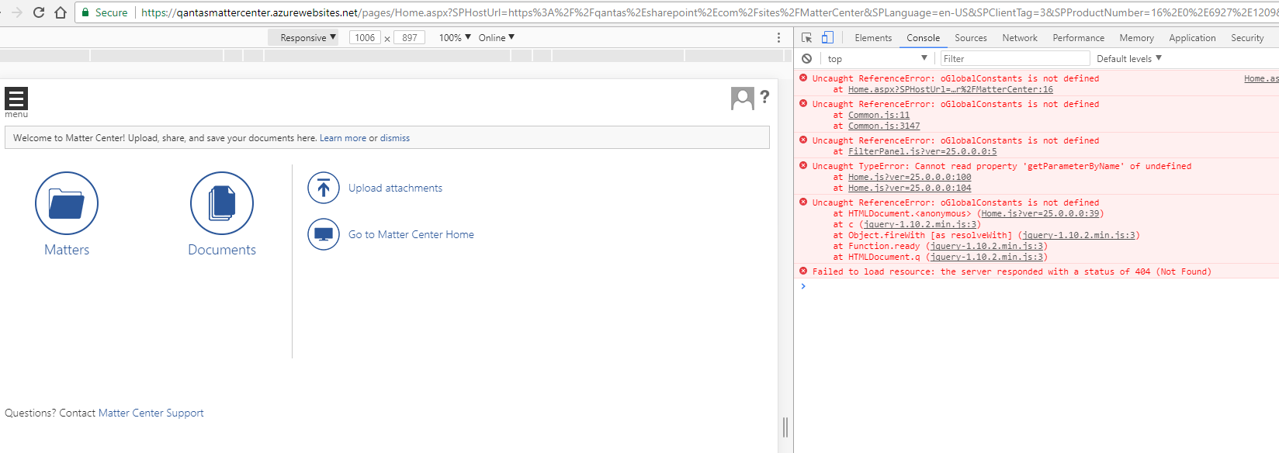Image resolution: width=1279 pixels, height=453 pixels.
Task: Activate the inspect element picker icon
Action: coord(806,37)
